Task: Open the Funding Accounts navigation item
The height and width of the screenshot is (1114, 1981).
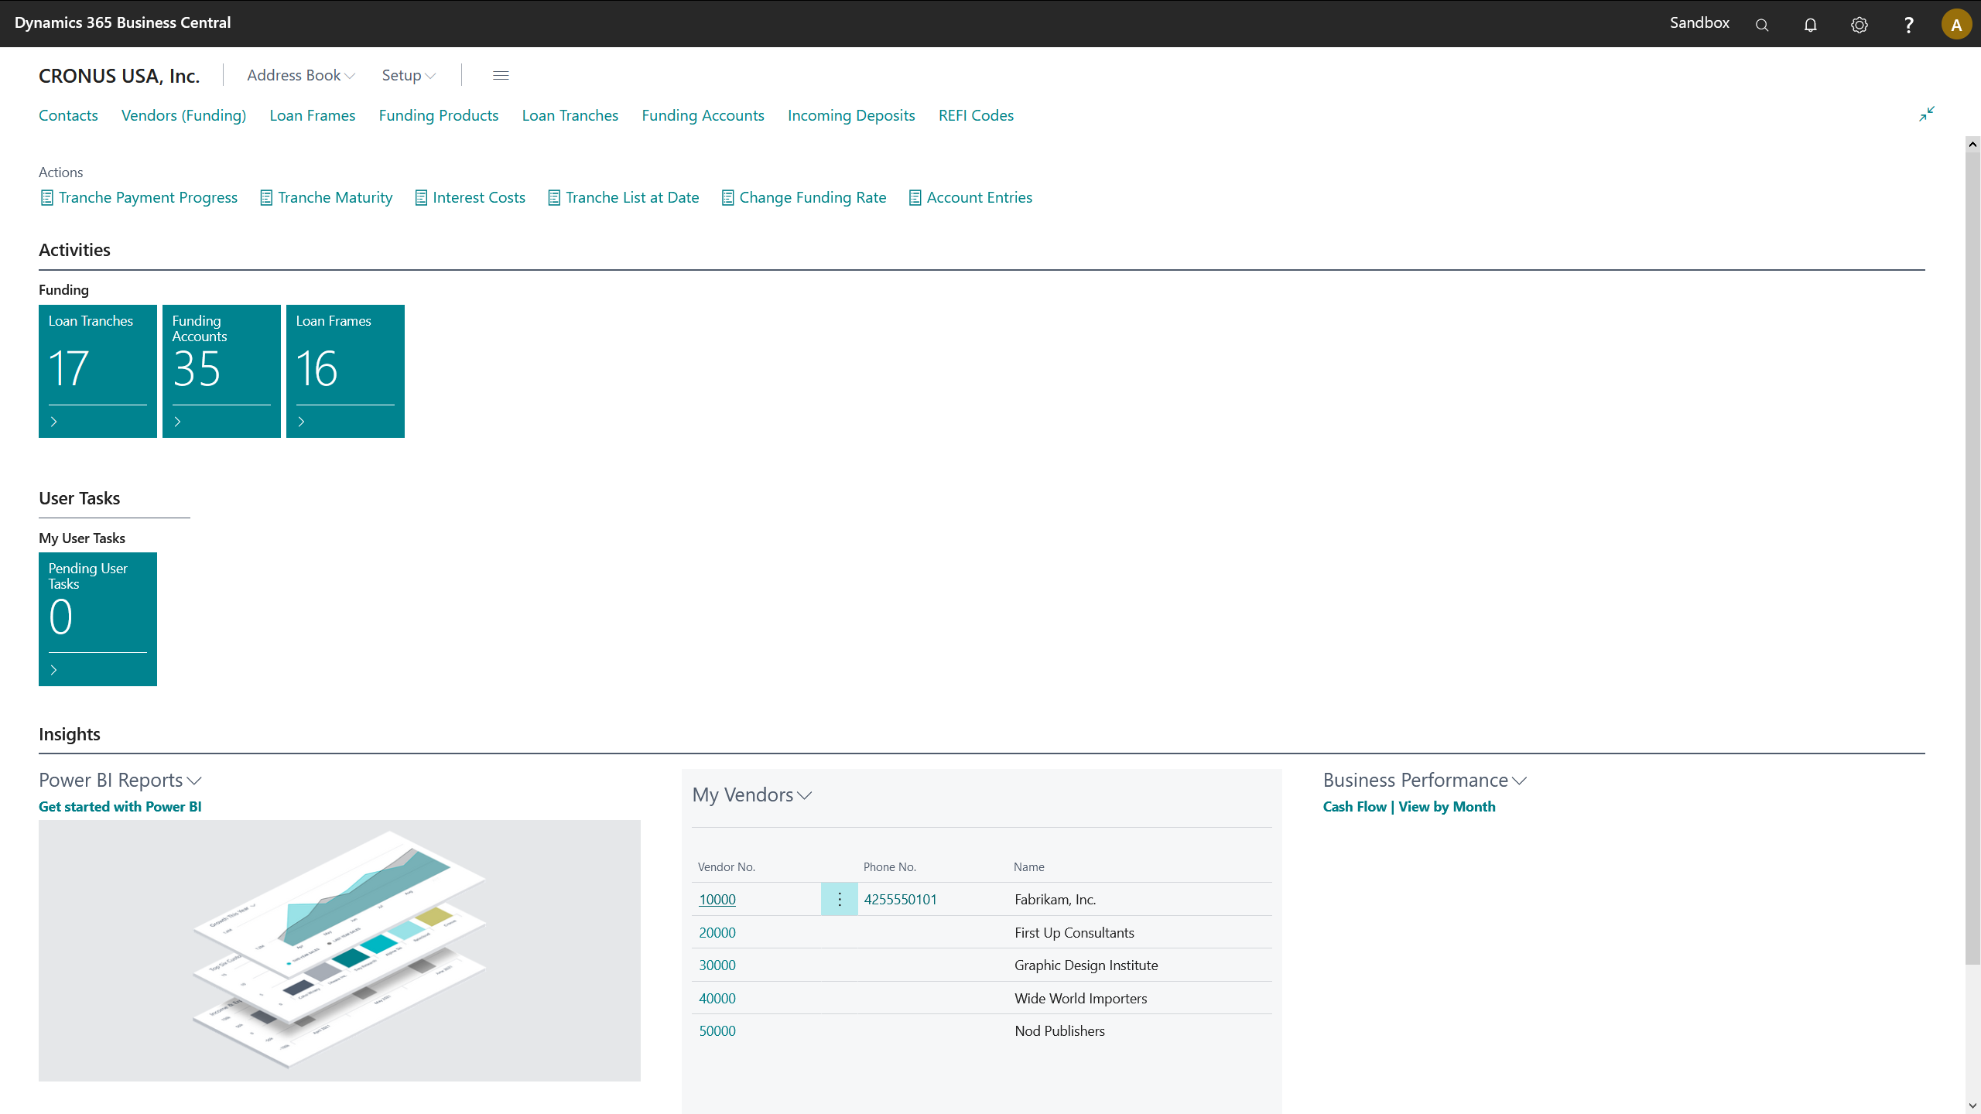Action: click(x=703, y=115)
